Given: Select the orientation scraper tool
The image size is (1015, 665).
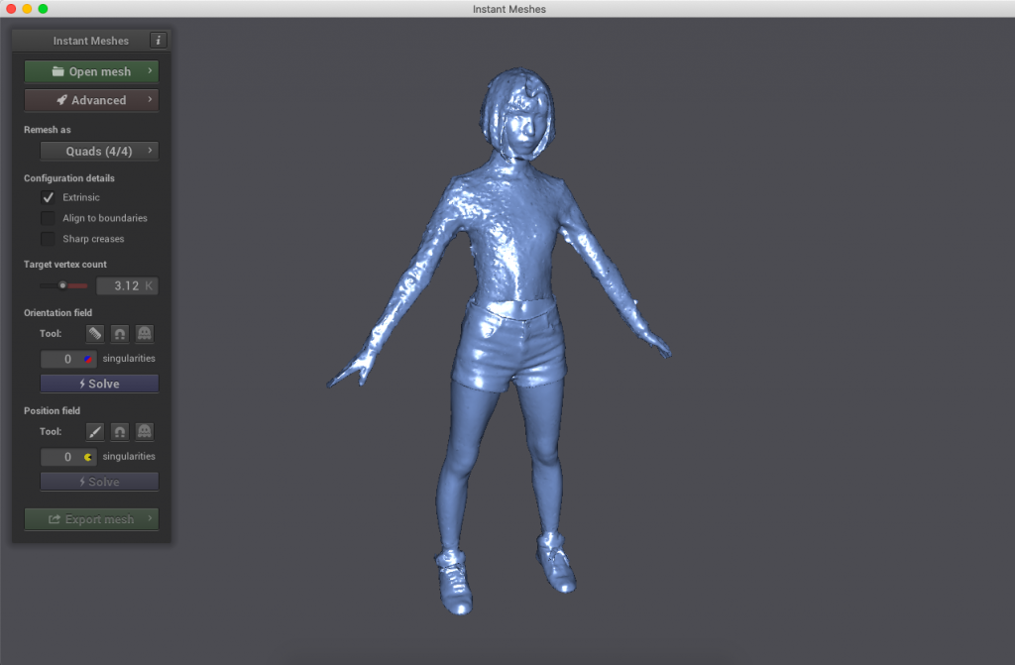Looking at the screenshot, I should pos(144,333).
